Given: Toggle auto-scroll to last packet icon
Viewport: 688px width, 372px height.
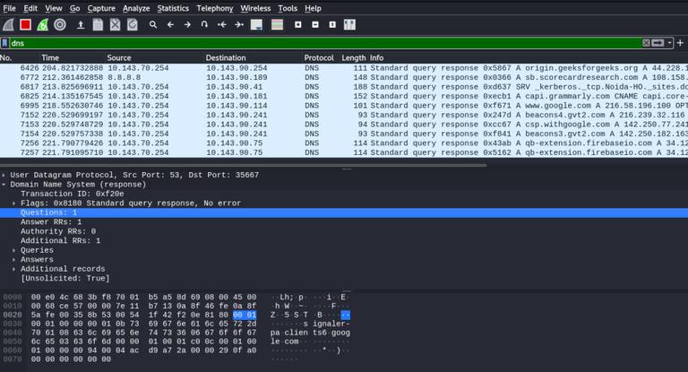Looking at the screenshot, I should click(x=256, y=25).
